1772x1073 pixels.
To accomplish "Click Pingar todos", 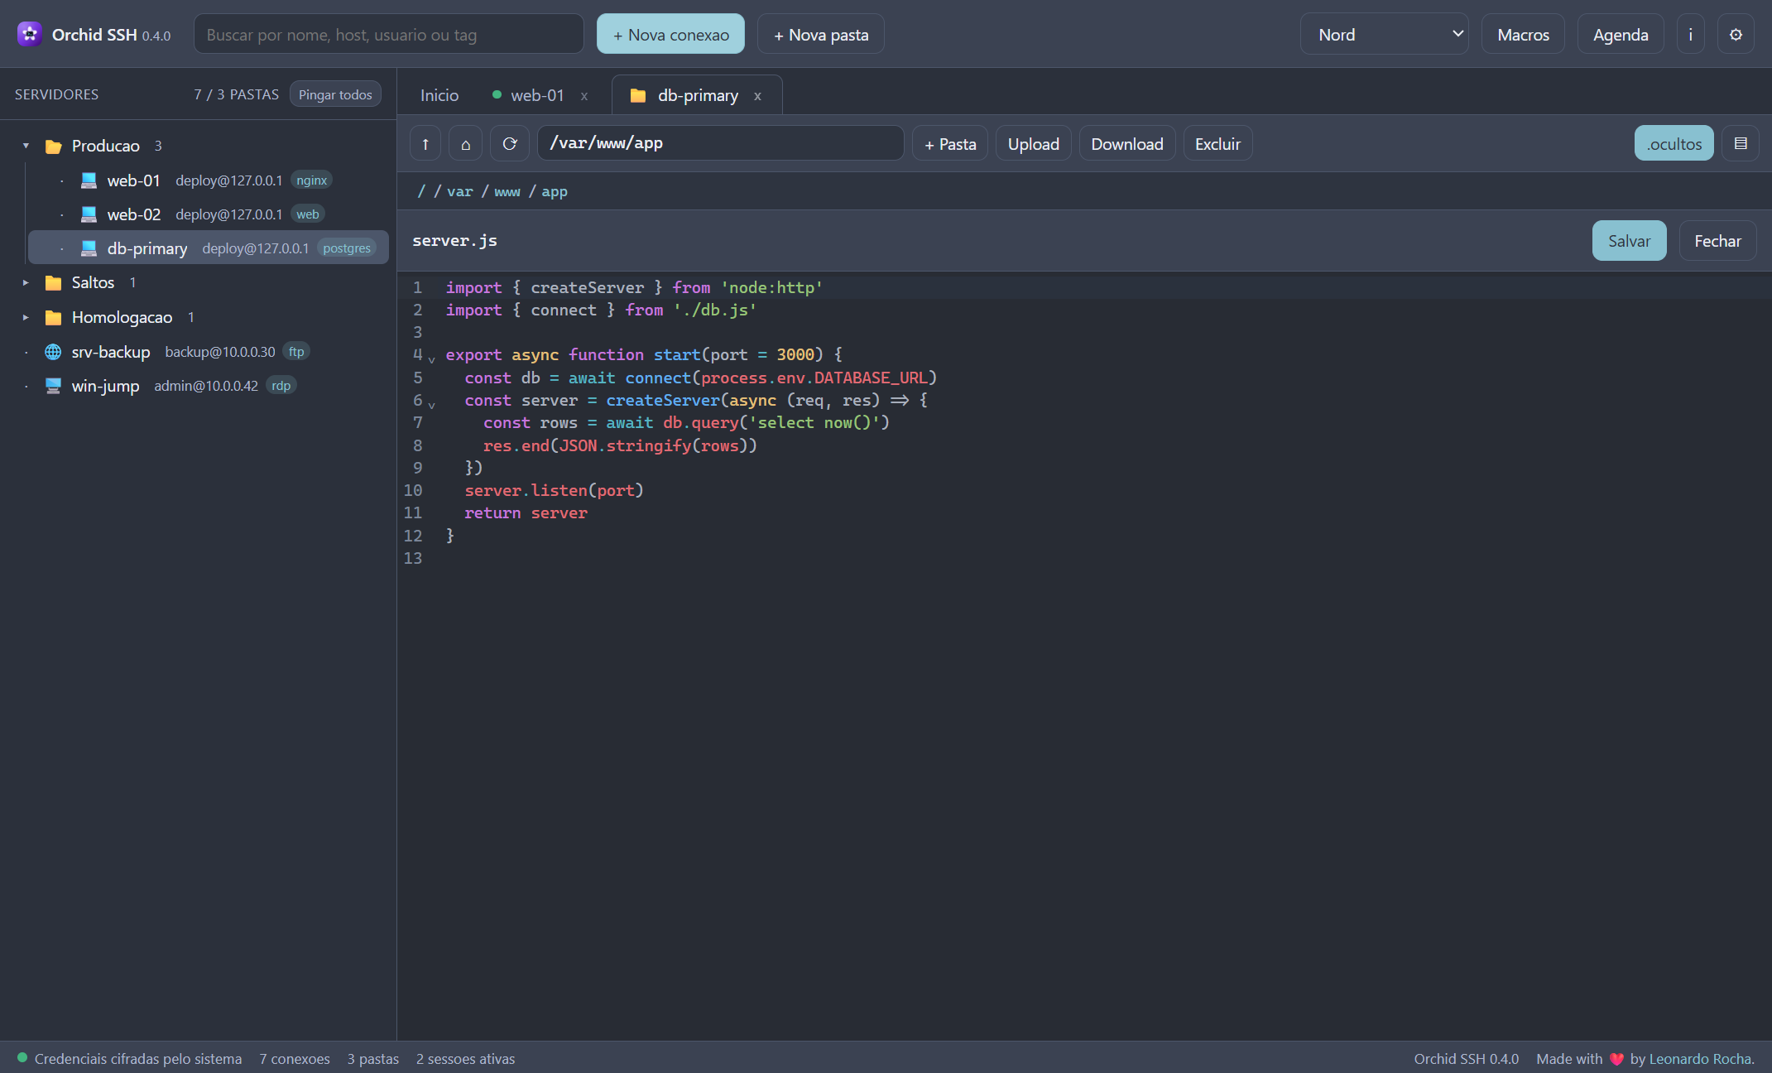I will pos(335,94).
